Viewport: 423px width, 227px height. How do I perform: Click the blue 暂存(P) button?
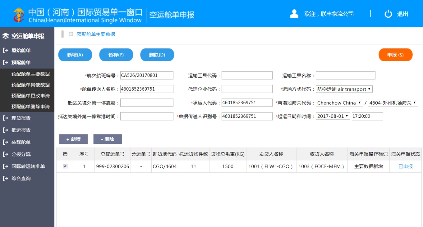(116, 55)
